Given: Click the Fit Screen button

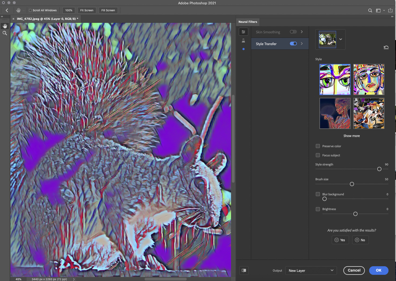Looking at the screenshot, I should pos(87,10).
